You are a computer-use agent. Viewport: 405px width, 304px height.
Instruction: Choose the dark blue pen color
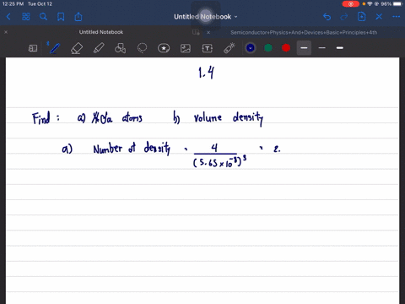[x=251, y=48]
